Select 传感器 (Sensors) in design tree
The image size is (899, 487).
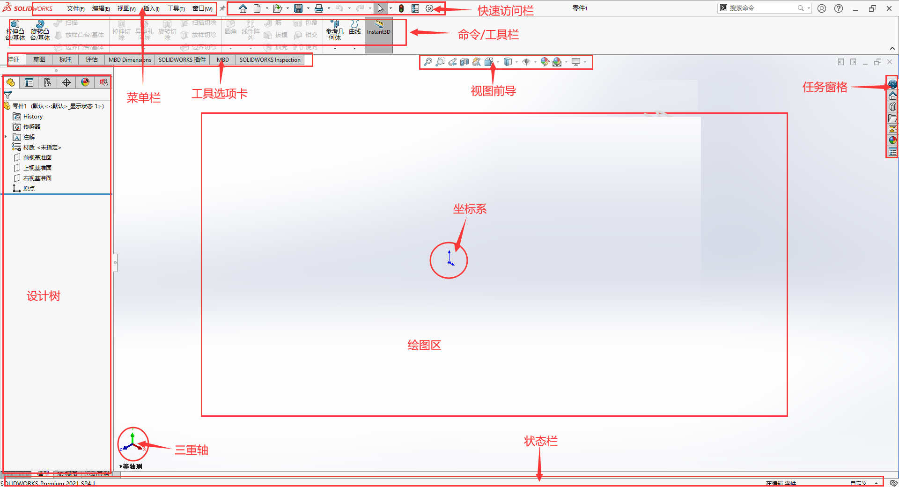point(27,127)
